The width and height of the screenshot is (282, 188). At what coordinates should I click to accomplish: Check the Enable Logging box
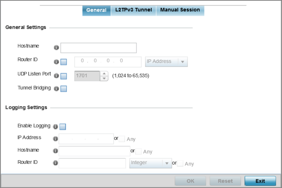[x=63, y=127]
